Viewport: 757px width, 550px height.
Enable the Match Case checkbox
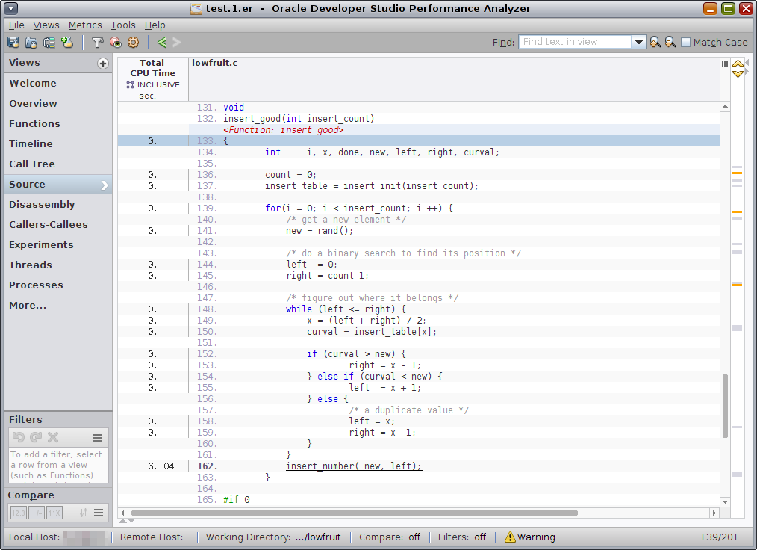685,43
